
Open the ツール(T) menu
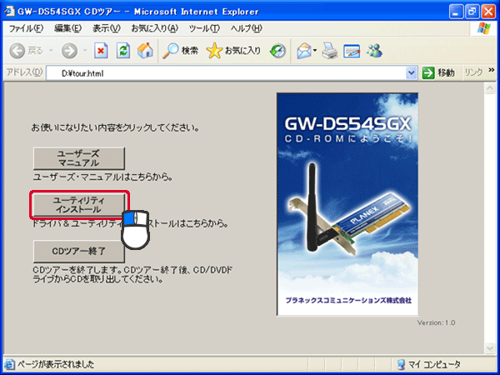(x=204, y=28)
